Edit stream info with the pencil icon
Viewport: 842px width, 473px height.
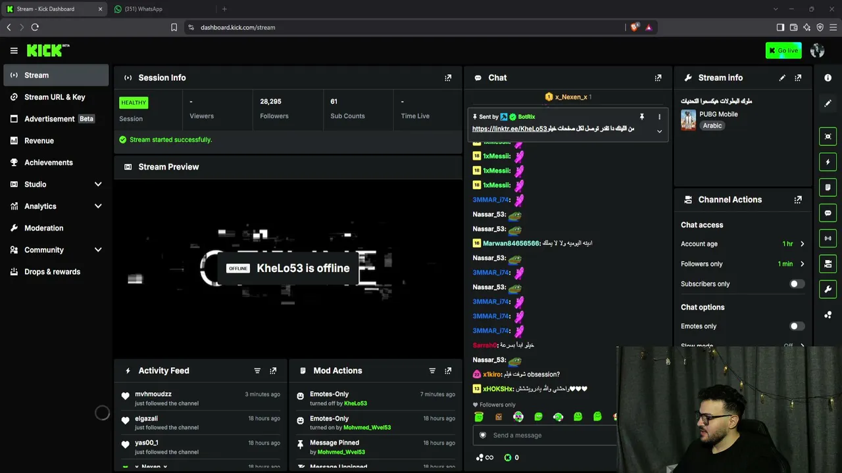(782, 78)
